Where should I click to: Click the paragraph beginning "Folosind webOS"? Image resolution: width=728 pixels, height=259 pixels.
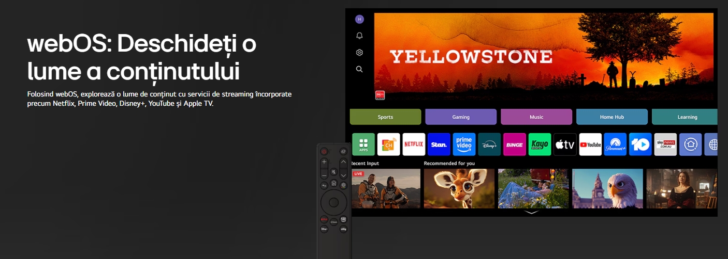tap(159, 99)
